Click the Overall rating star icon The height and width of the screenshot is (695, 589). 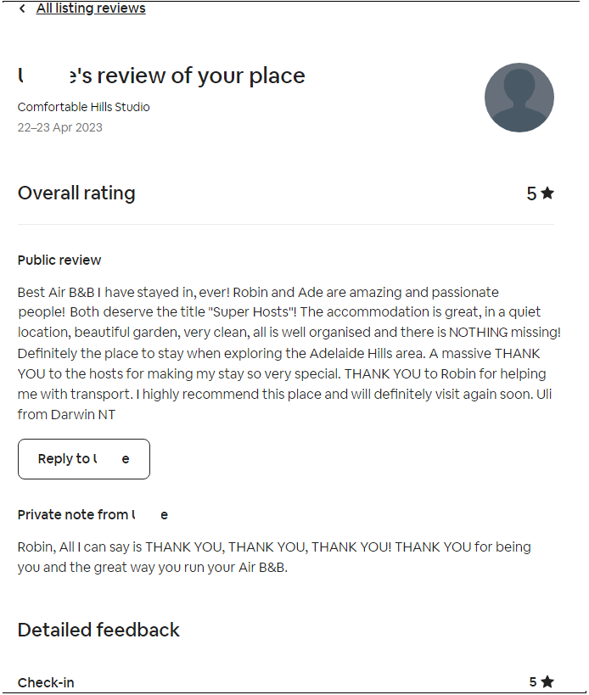547,193
